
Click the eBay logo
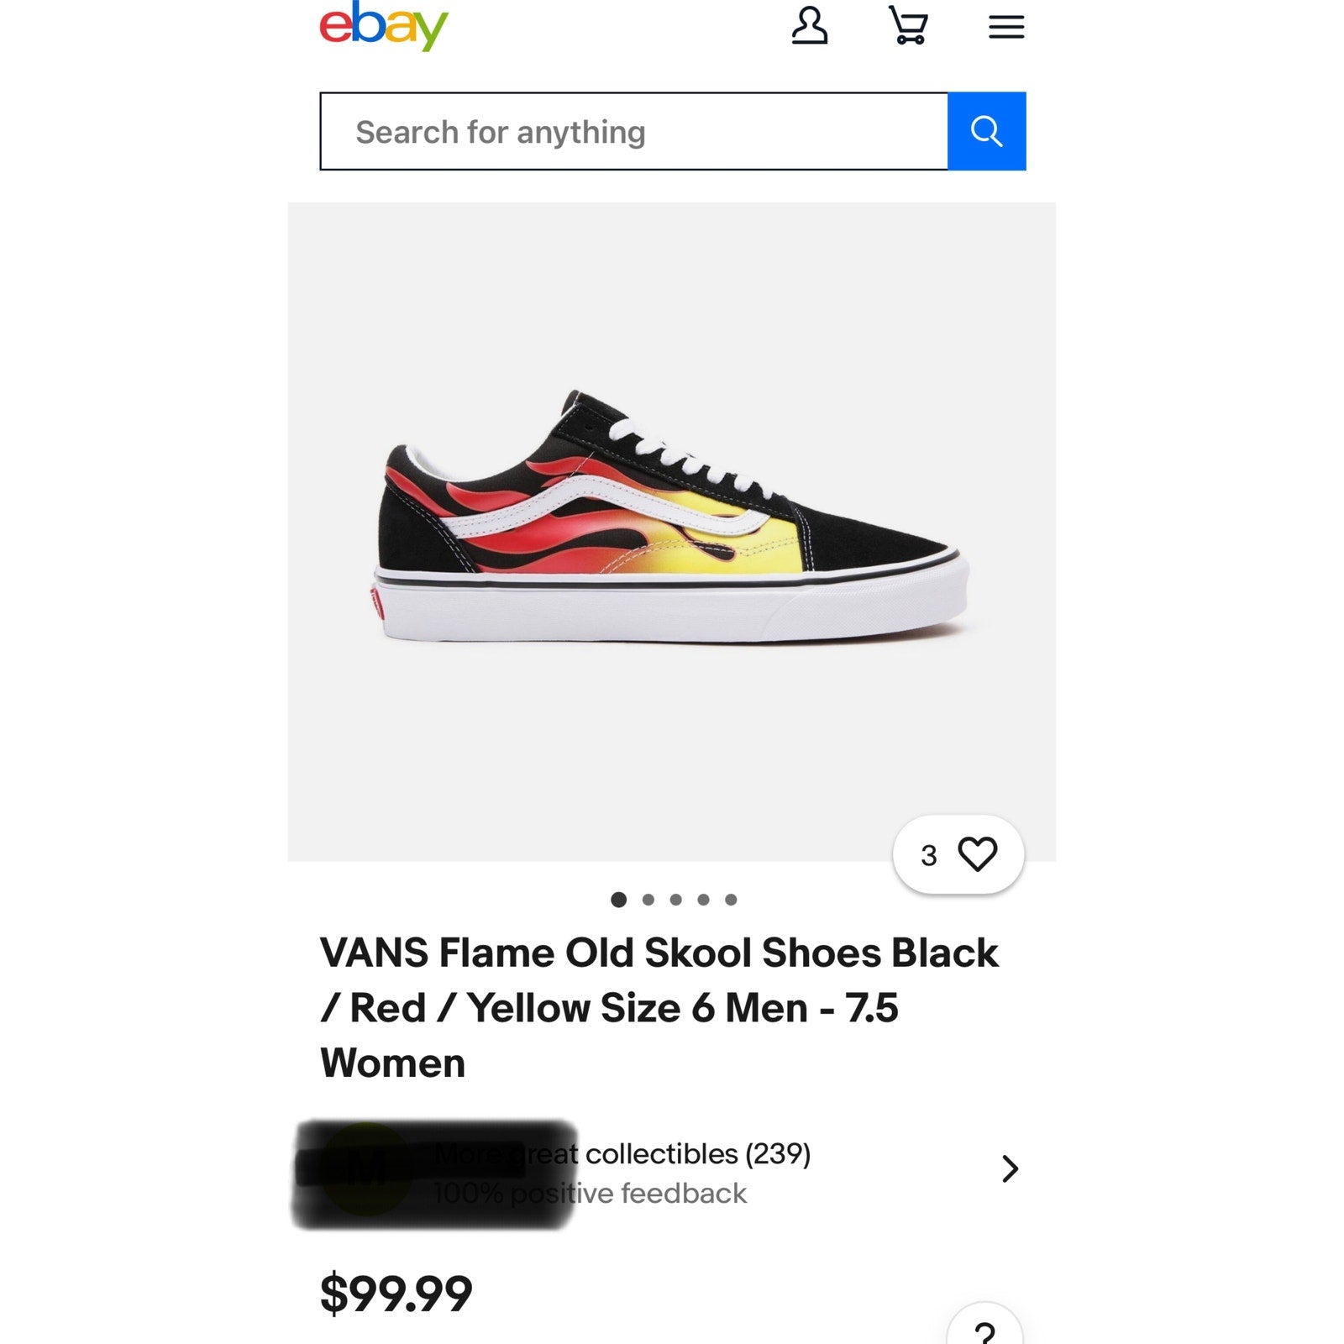(384, 26)
